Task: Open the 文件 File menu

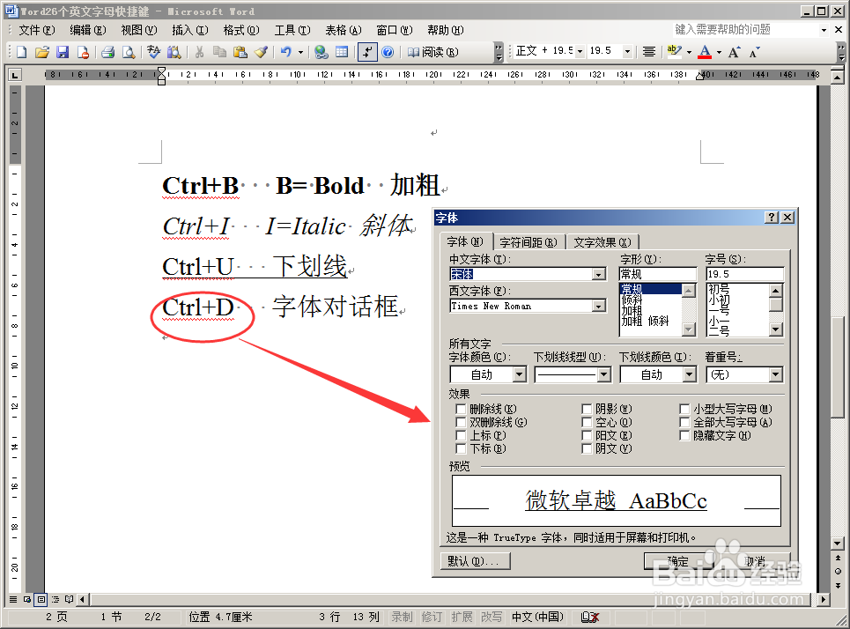Action: (x=36, y=30)
